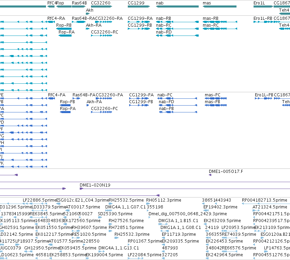The width and height of the screenshot is (290, 260).
Task: Click EST EK226453.5prime
Action: (224, 241)
